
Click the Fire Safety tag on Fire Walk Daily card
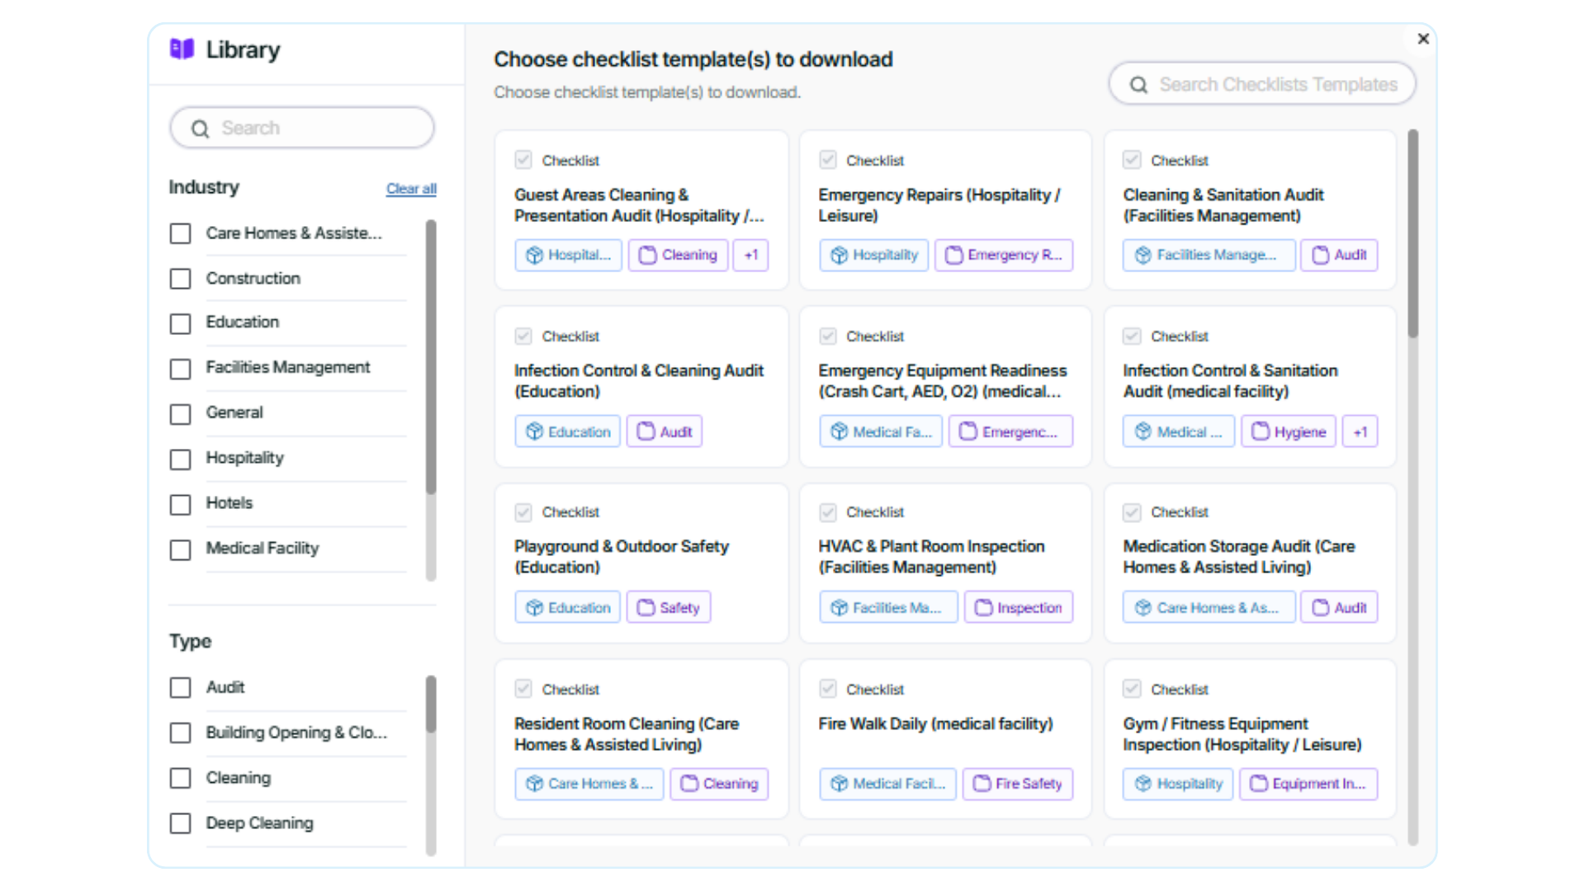1018,784
